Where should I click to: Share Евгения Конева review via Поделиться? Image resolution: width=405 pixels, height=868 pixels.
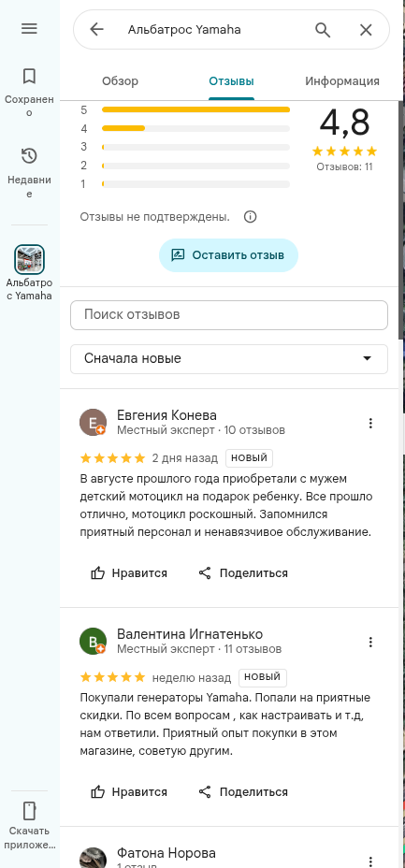coord(243,573)
